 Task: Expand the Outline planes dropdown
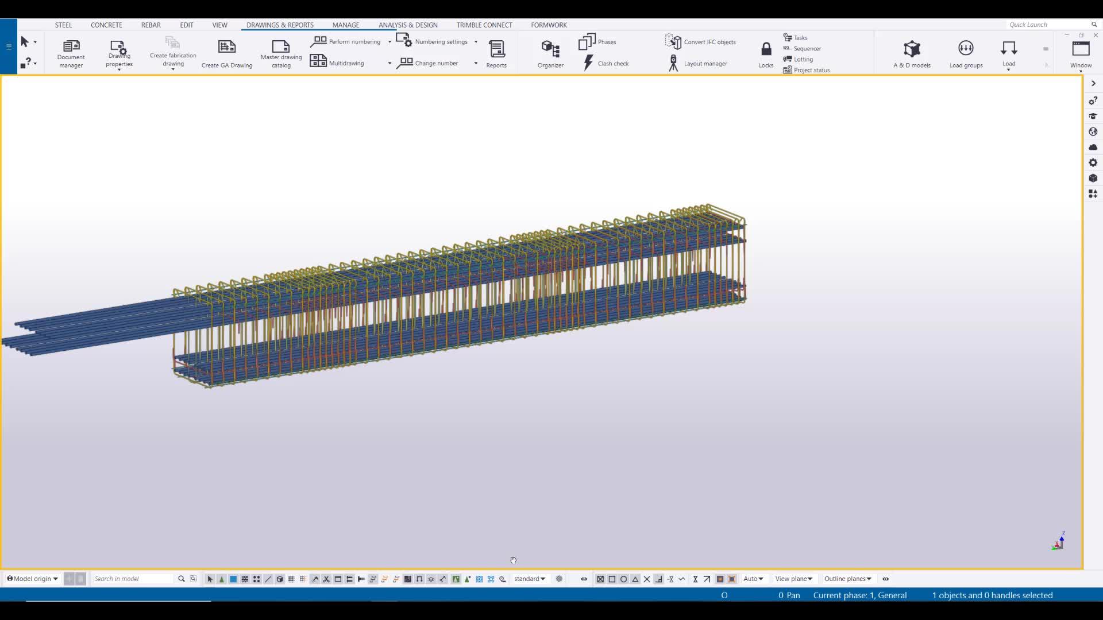coord(847,579)
